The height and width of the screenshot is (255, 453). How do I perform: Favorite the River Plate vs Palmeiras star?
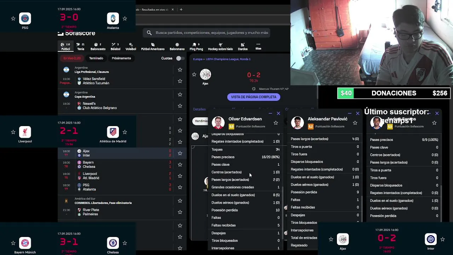tap(180, 212)
